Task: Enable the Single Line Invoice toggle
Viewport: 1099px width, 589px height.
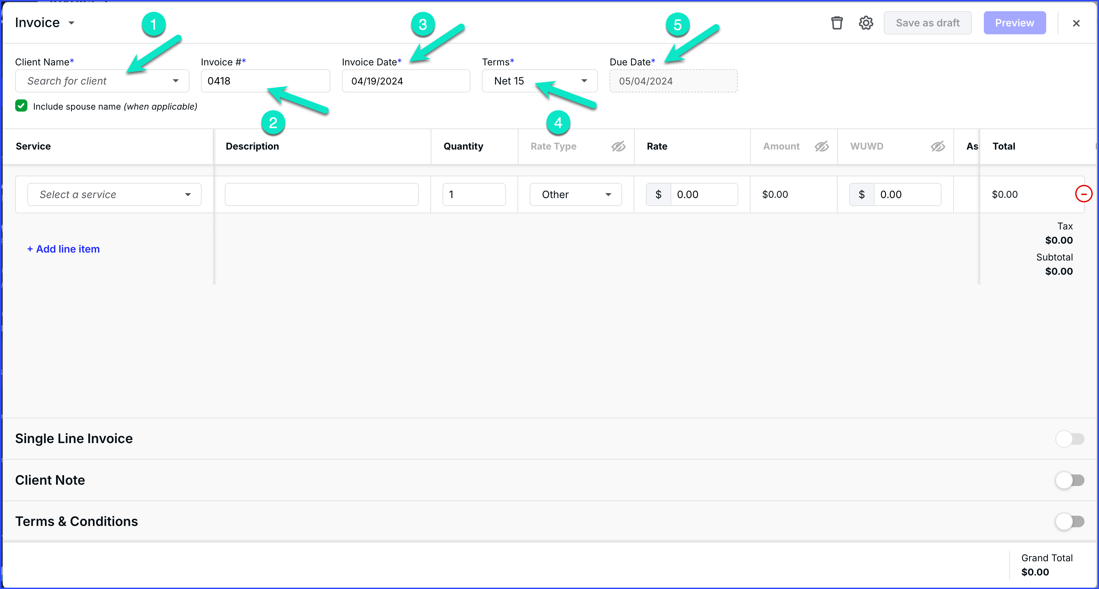Action: coord(1070,439)
